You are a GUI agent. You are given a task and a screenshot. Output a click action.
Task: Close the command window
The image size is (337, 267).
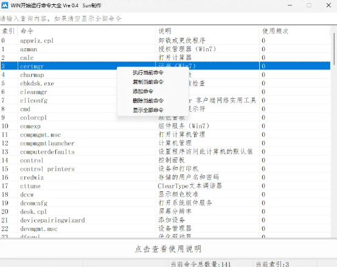click(x=328, y=5)
